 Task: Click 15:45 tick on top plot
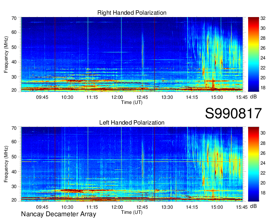[241, 97]
